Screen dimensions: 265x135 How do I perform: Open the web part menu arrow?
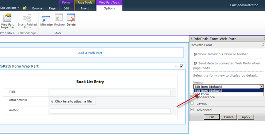click(x=176, y=66)
